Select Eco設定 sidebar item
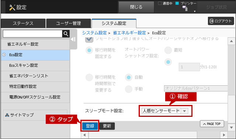 (35, 55)
